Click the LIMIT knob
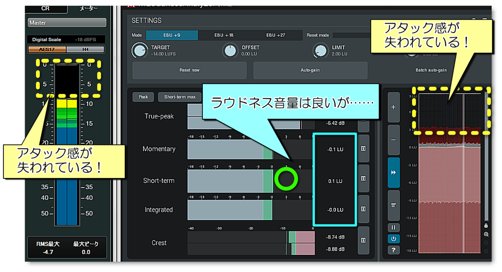Screen dimensions: 502x272 320,51
